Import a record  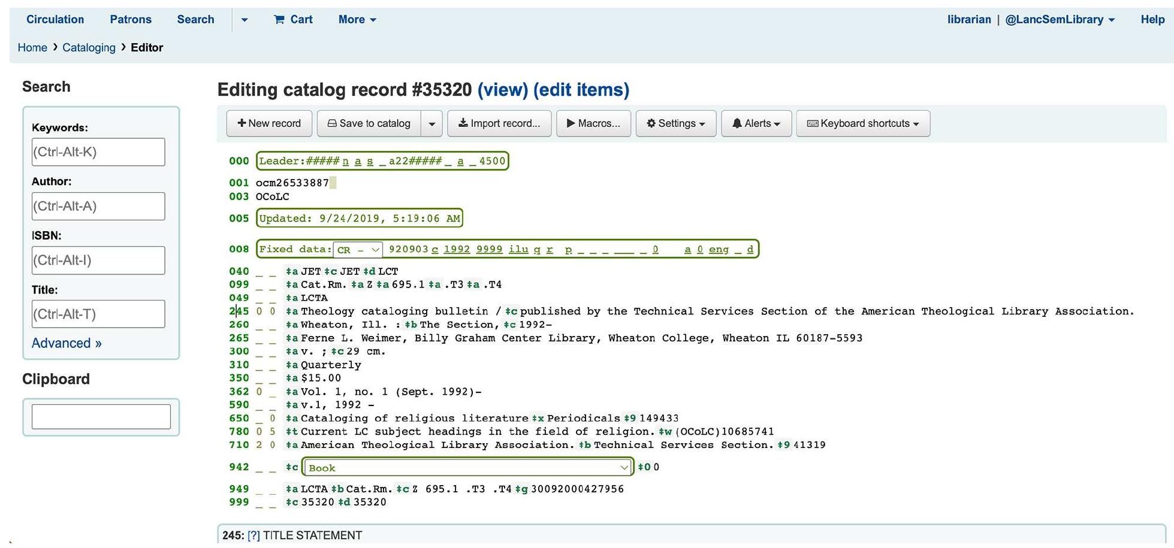(499, 123)
